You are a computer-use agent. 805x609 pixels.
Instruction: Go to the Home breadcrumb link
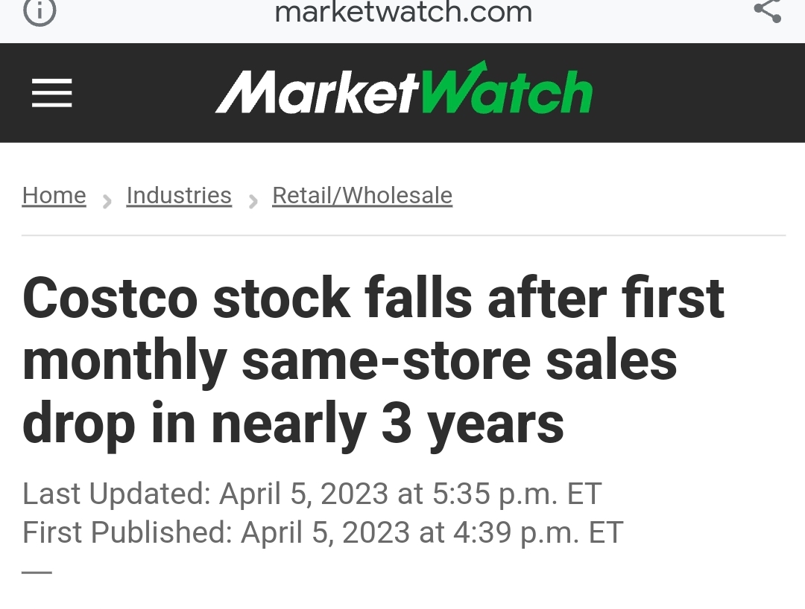pos(54,195)
